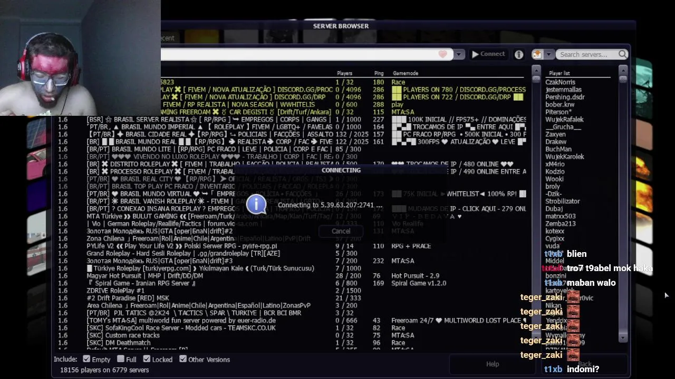Open server info via the i icon
Image resolution: width=675 pixels, height=379 pixels.
tap(519, 54)
